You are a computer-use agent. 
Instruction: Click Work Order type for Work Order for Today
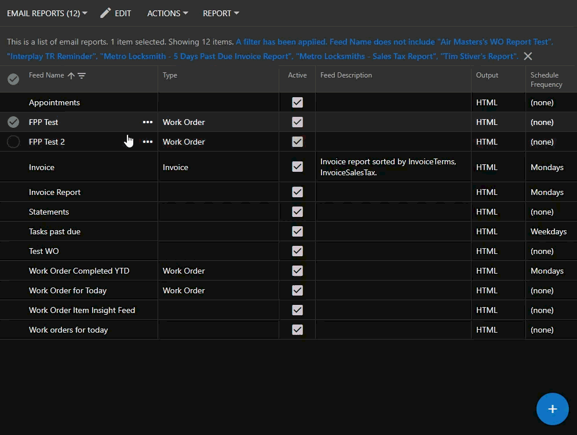tap(184, 290)
